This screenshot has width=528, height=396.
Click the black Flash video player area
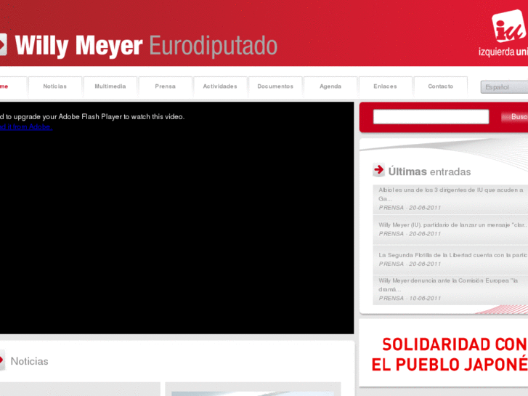(176, 218)
